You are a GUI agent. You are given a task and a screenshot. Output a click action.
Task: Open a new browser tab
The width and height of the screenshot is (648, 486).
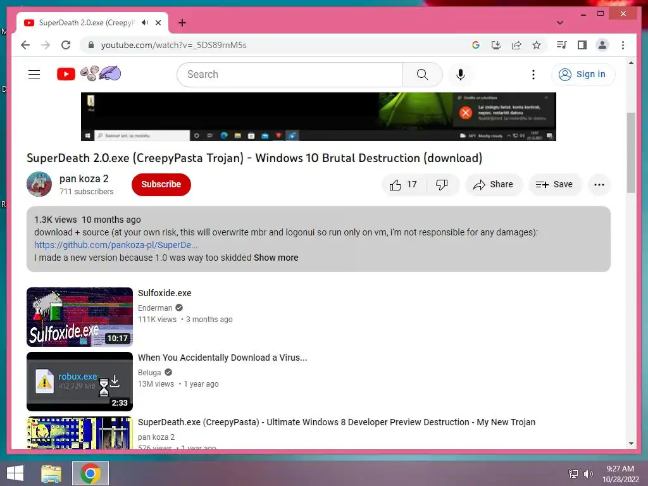point(182,23)
